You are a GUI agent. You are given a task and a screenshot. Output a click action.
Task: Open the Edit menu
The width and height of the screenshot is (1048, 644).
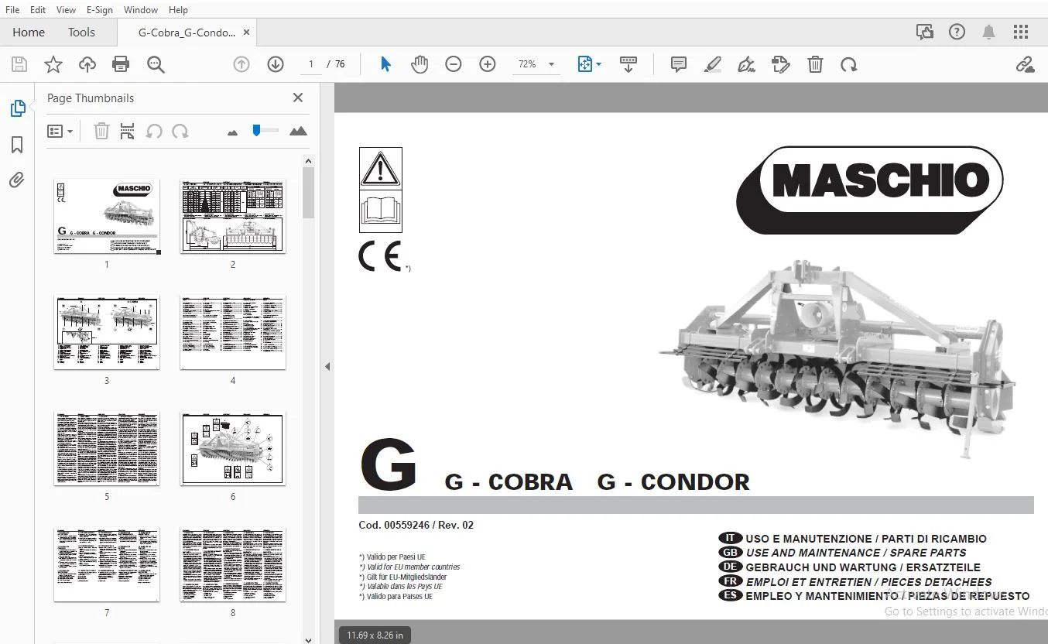[x=38, y=10]
